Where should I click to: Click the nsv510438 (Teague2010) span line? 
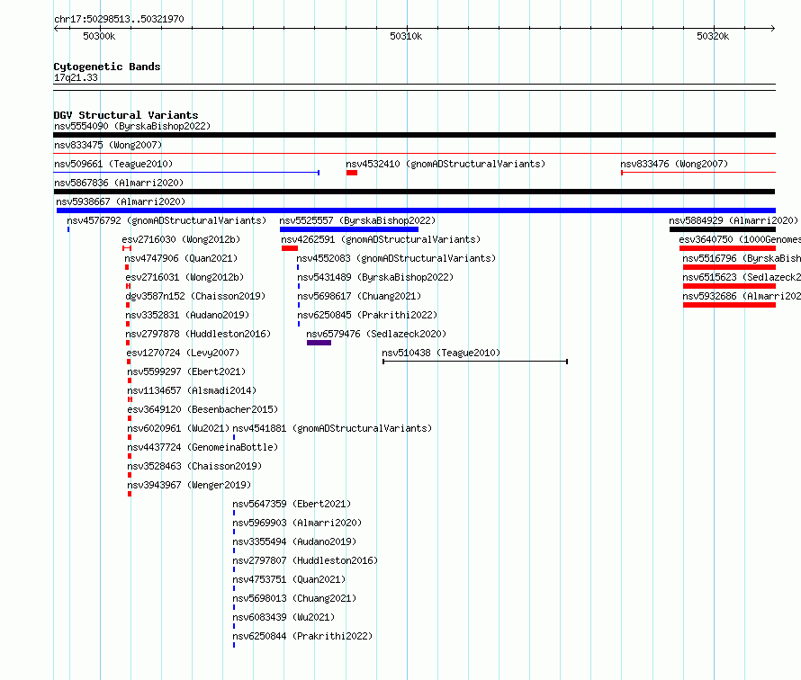(475, 362)
